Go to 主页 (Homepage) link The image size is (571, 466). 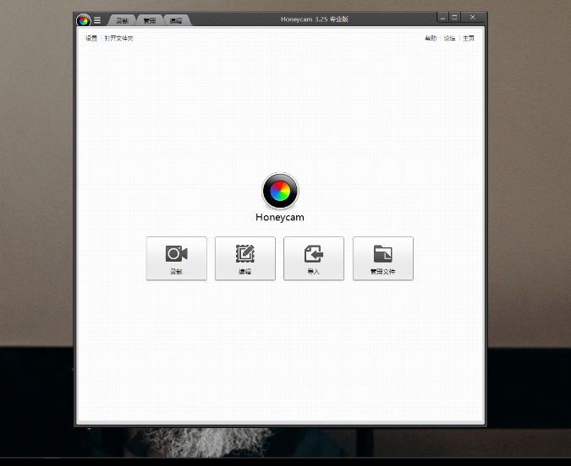pyautogui.click(x=469, y=38)
